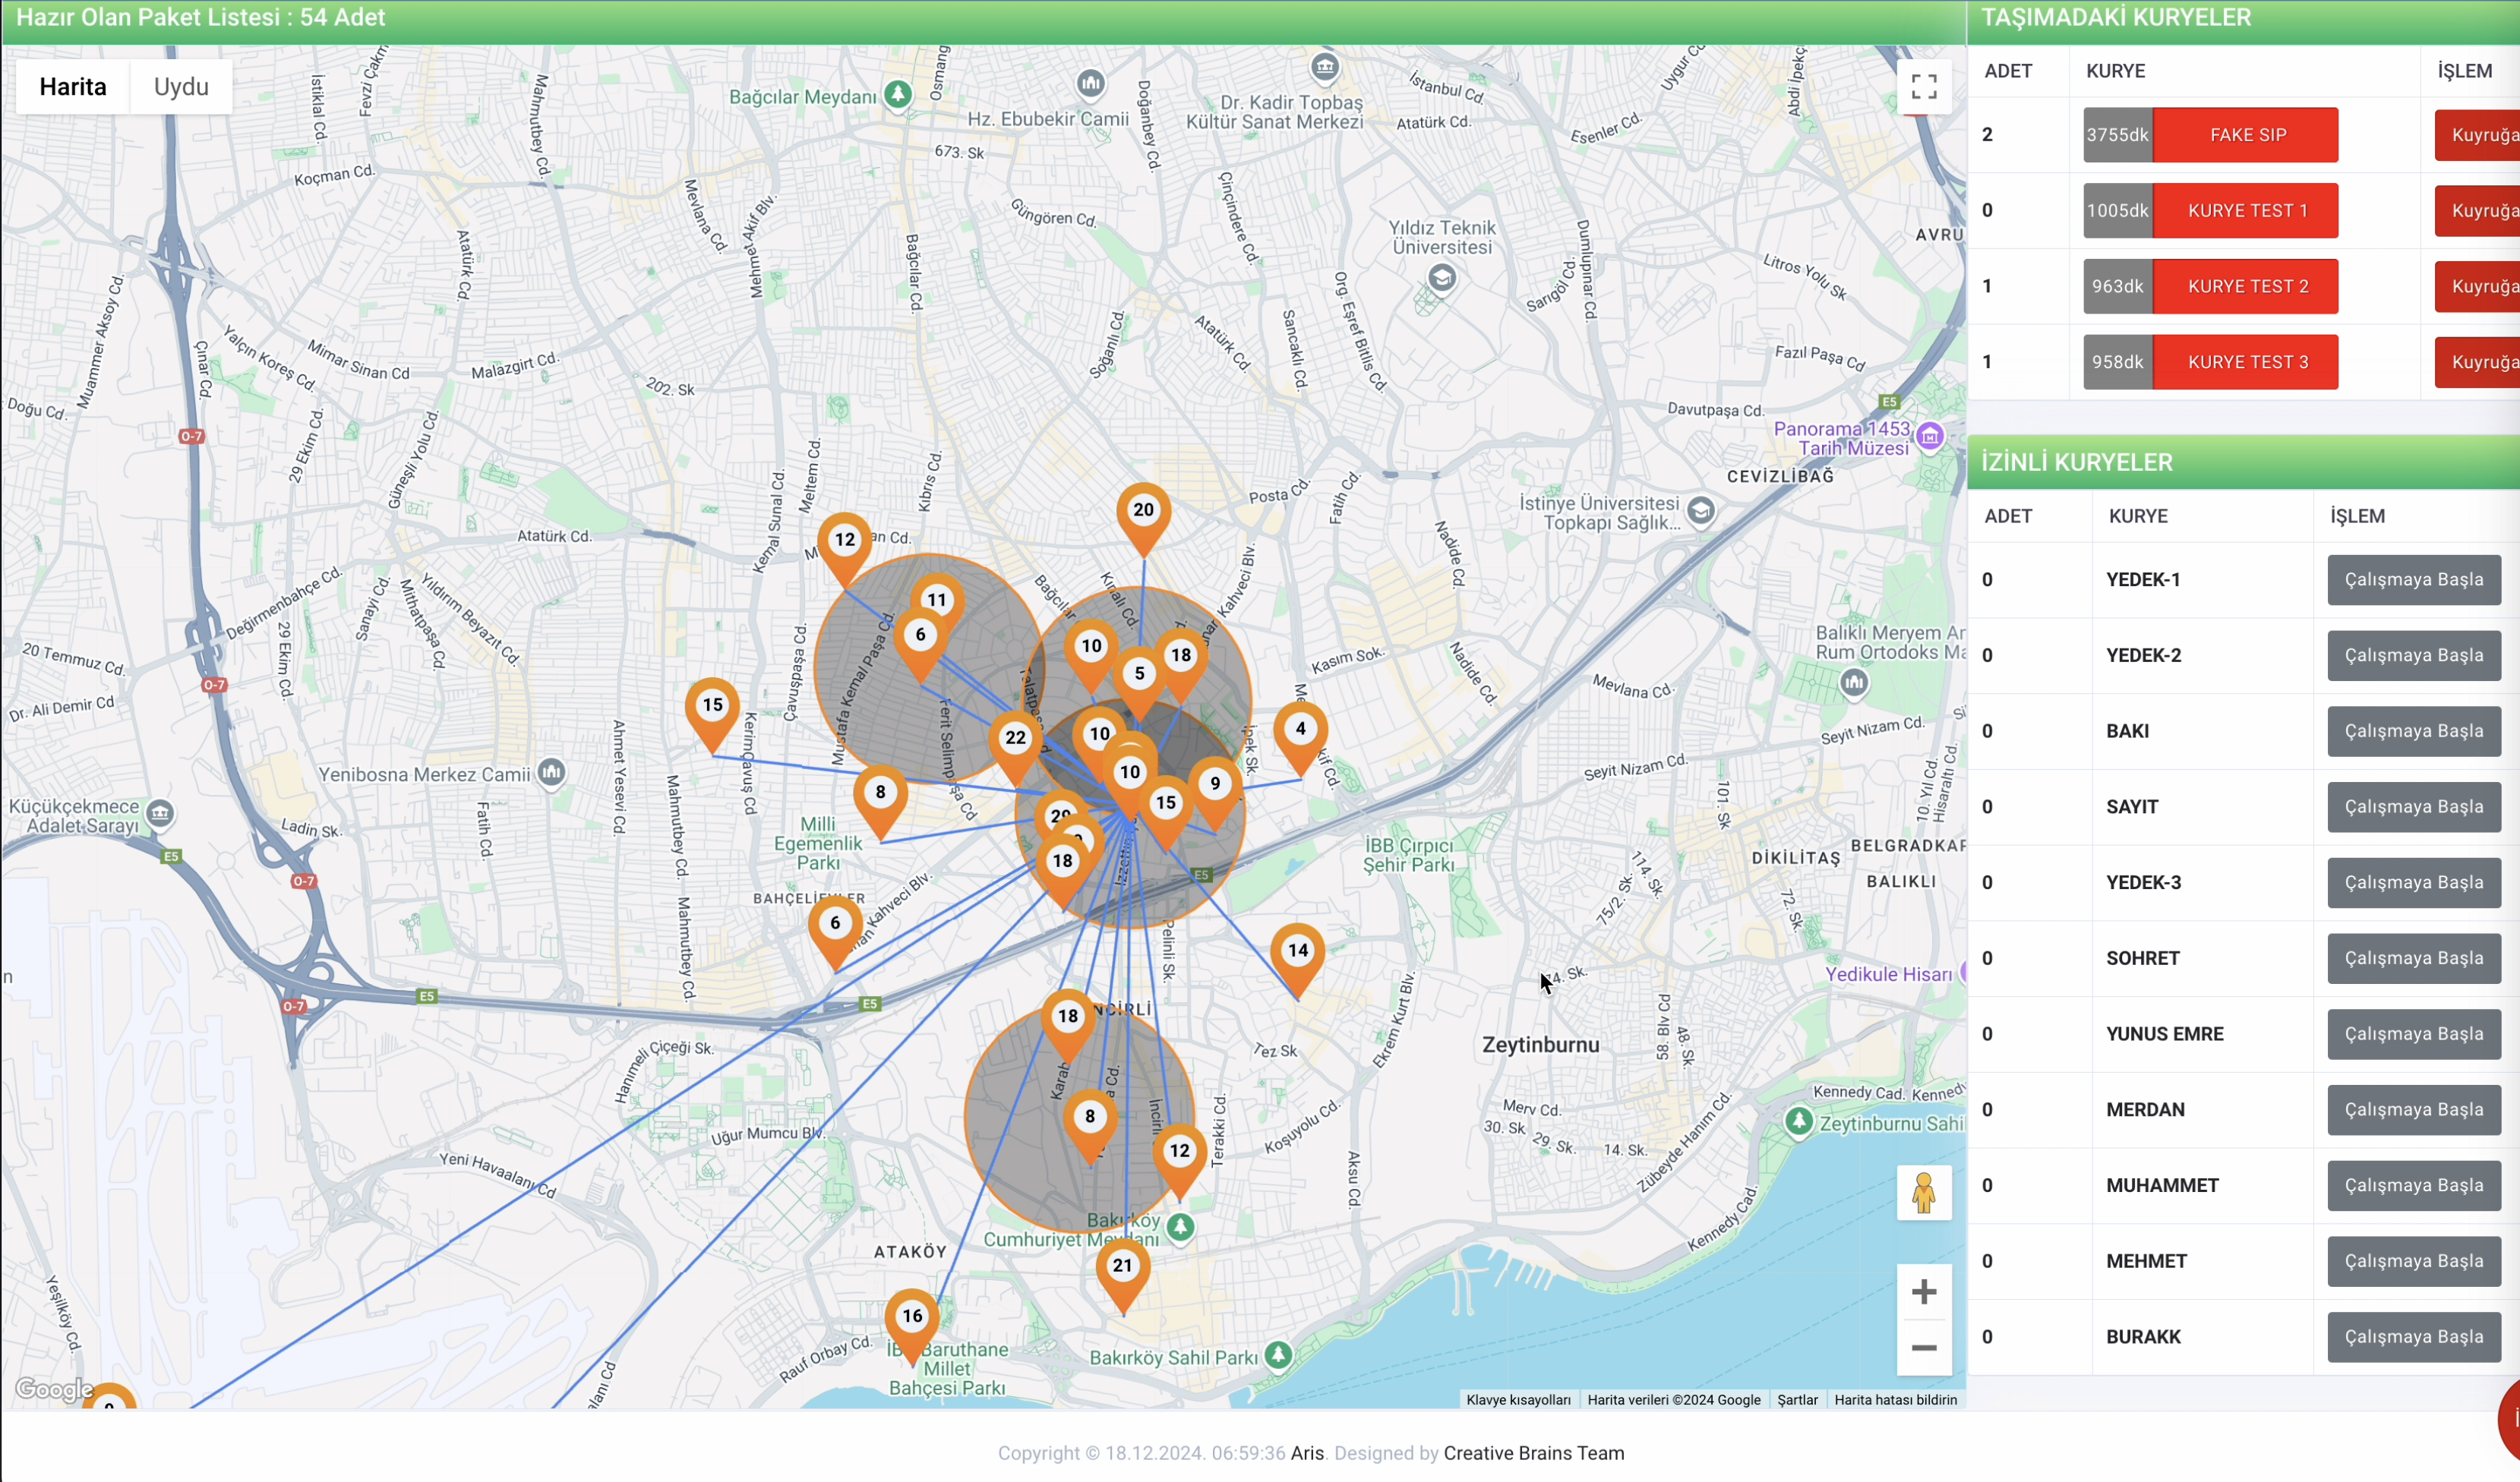2520x1482 pixels.
Task: Click the 3755dk time badge
Action: pos(2117,135)
